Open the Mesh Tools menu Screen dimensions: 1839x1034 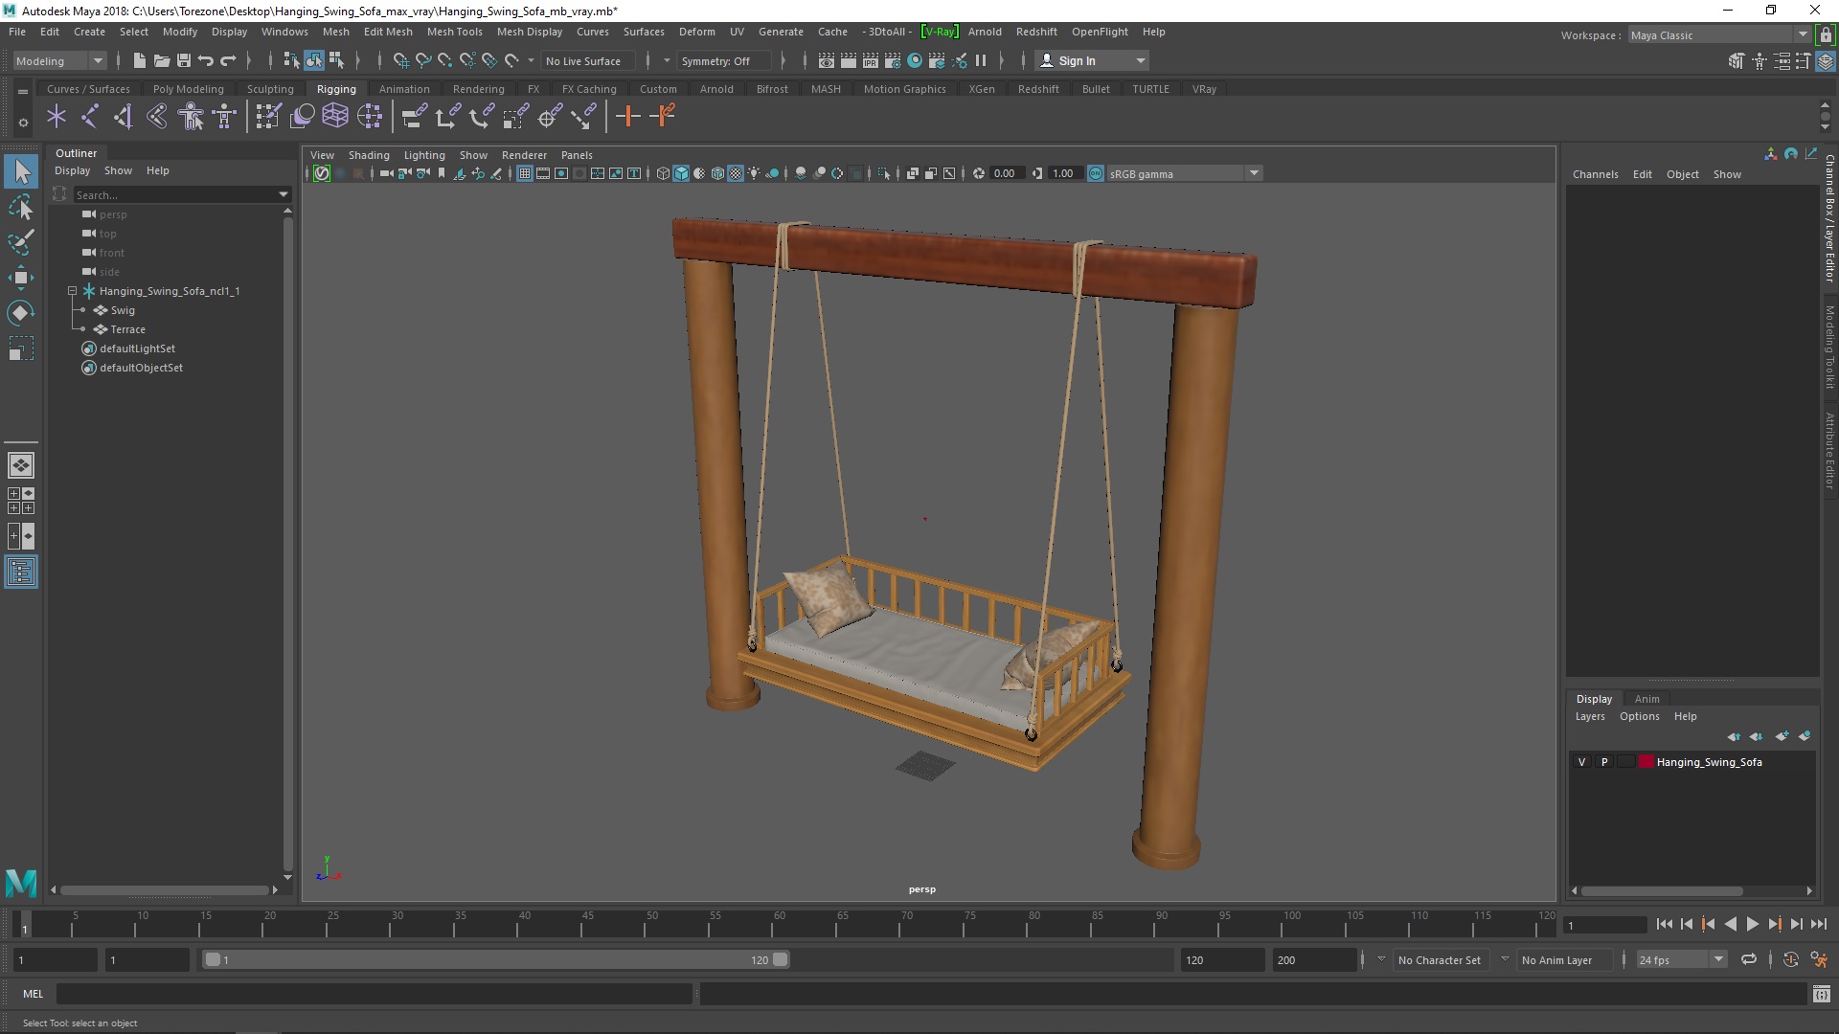(x=454, y=32)
